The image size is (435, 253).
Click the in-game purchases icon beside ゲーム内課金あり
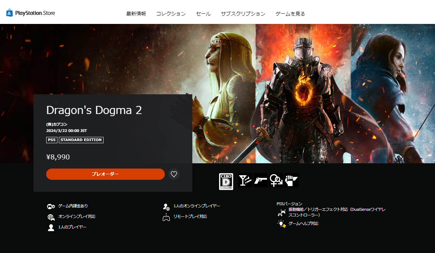click(x=51, y=207)
